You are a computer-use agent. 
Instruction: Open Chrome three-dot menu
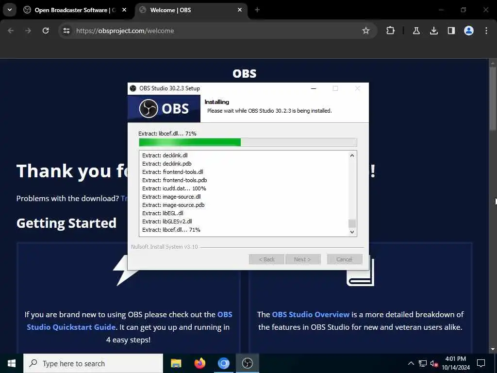click(x=486, y=31)
